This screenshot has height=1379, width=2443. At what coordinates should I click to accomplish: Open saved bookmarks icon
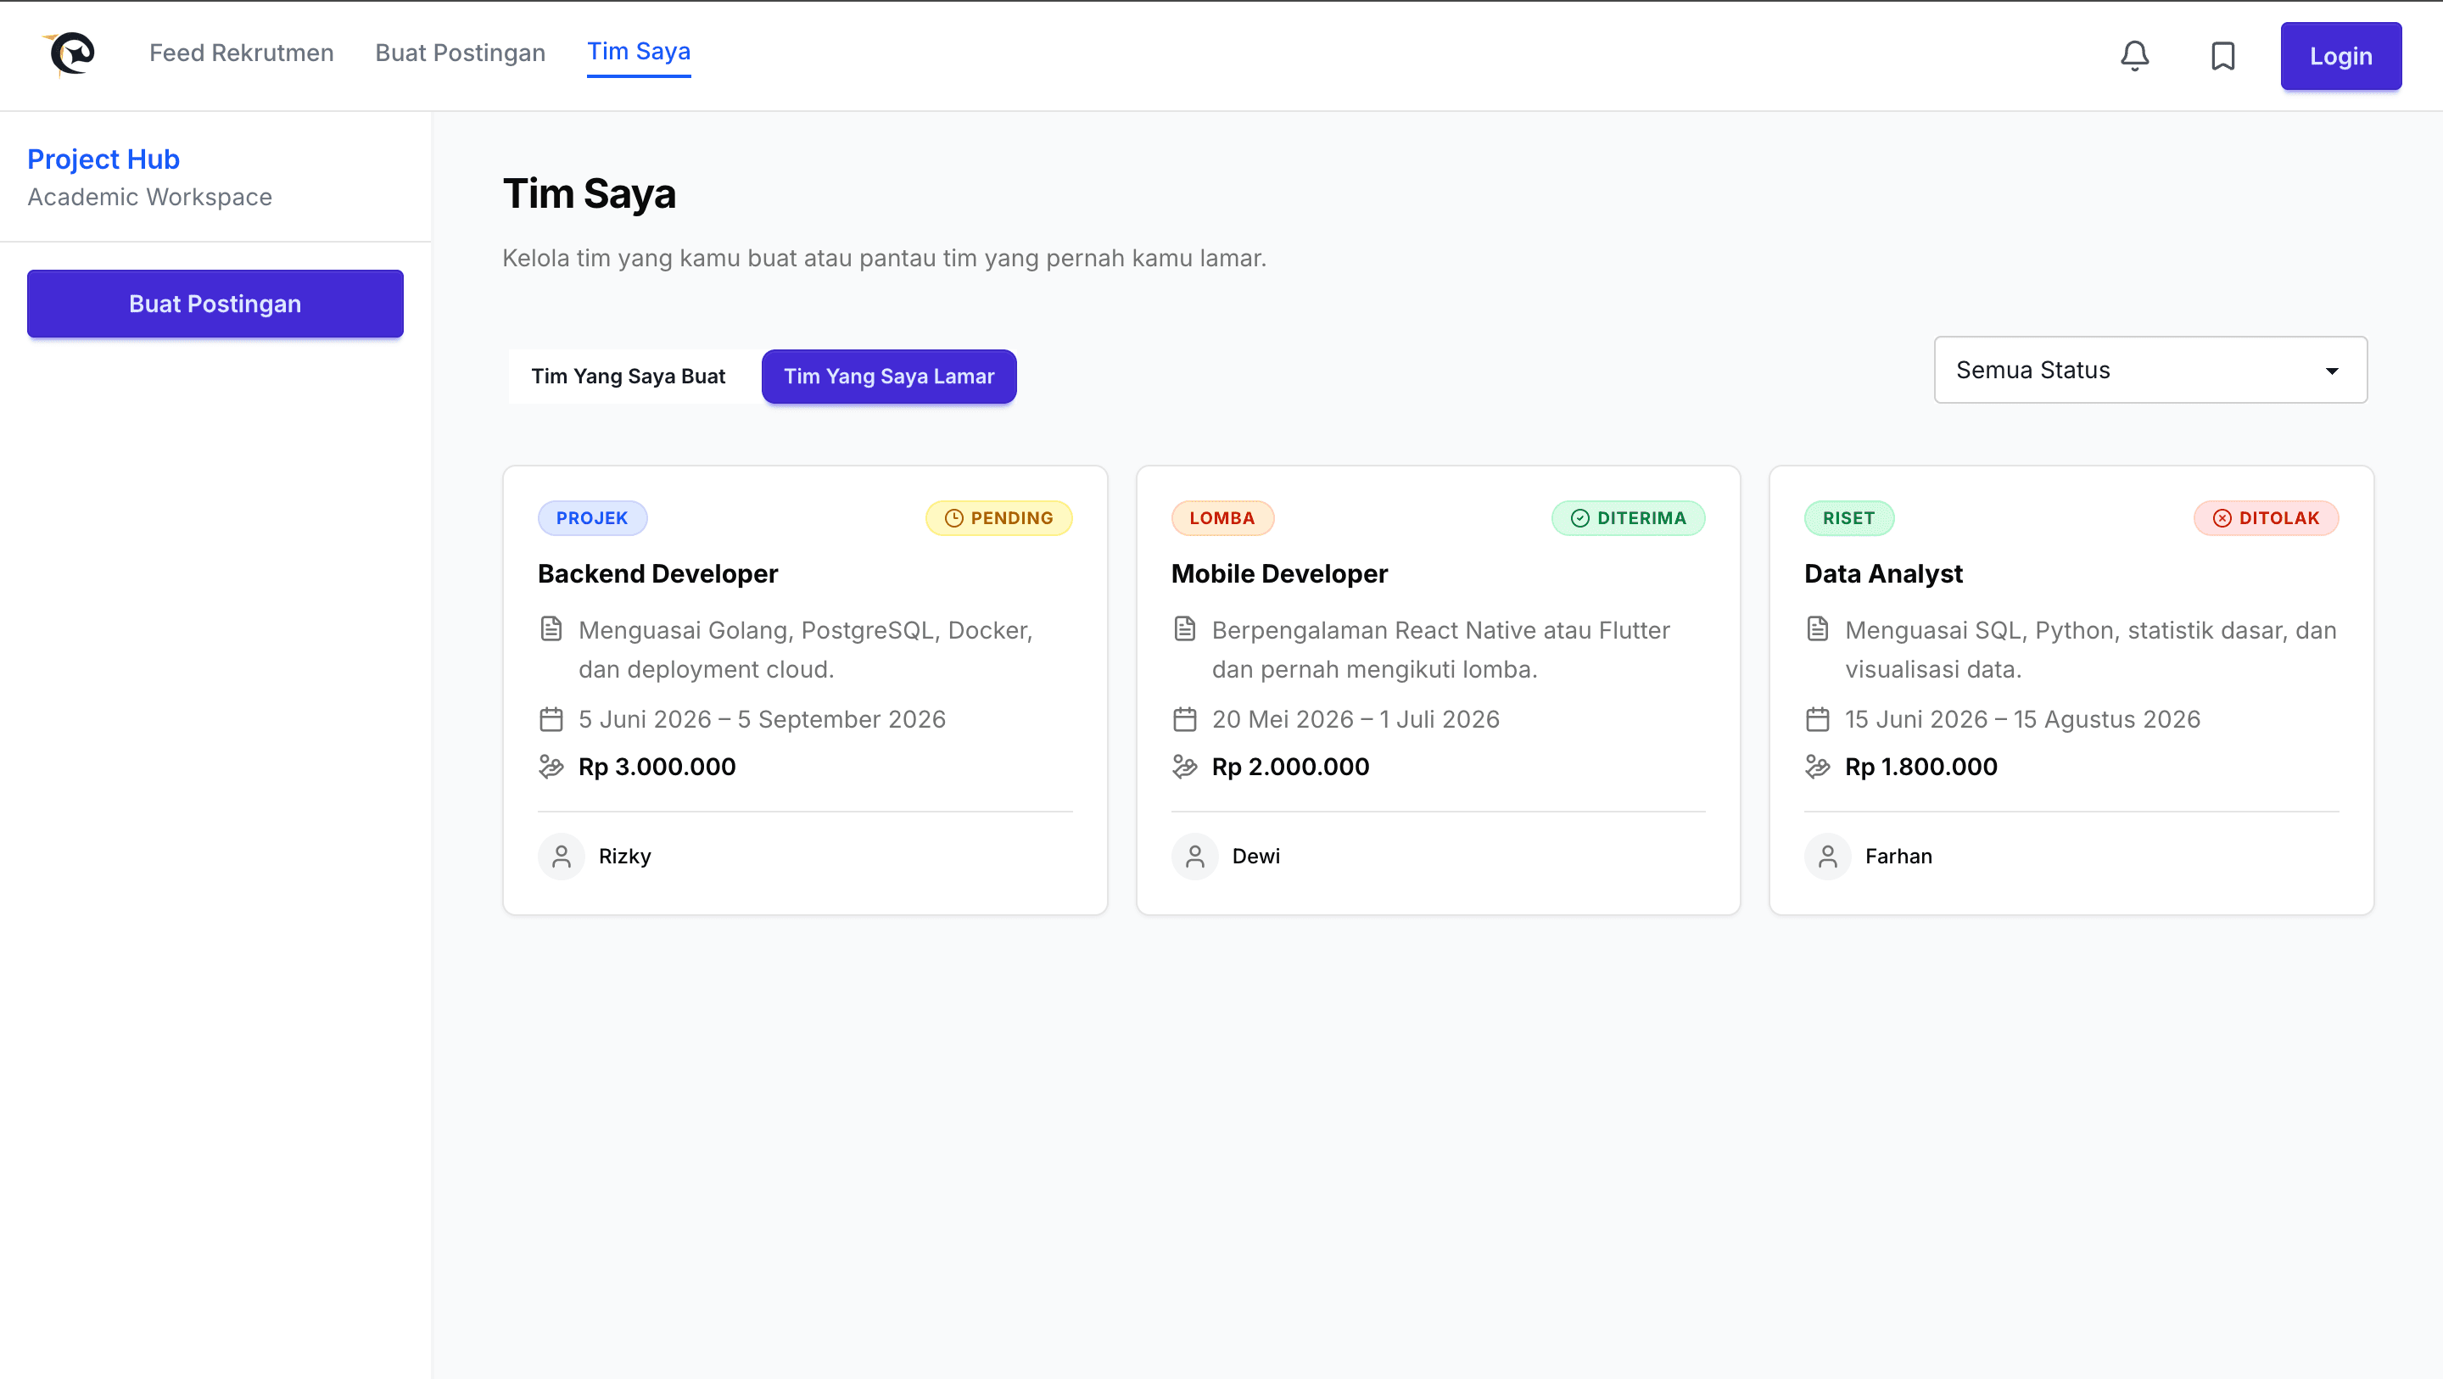pos(2222,56)
